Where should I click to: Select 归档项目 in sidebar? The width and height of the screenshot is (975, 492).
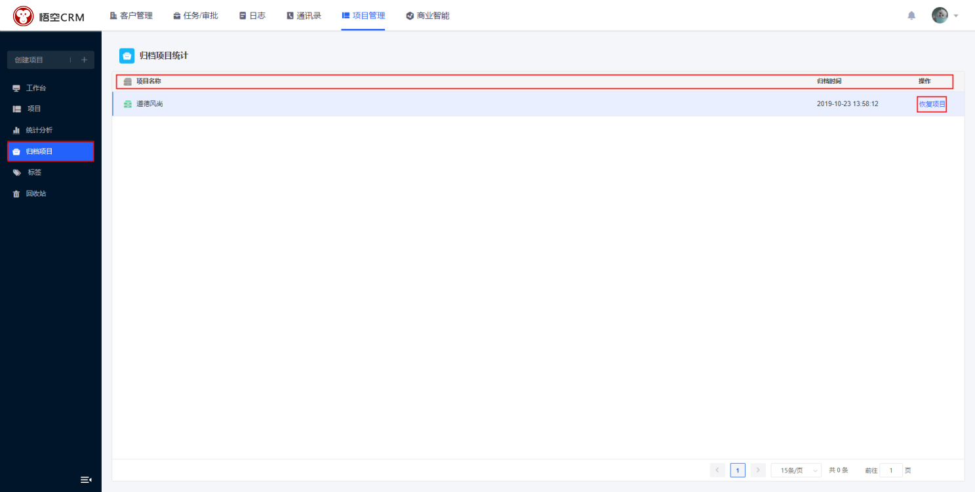(x=50, y=151)
